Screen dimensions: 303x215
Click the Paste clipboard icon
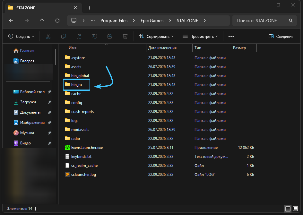point(79,36)
